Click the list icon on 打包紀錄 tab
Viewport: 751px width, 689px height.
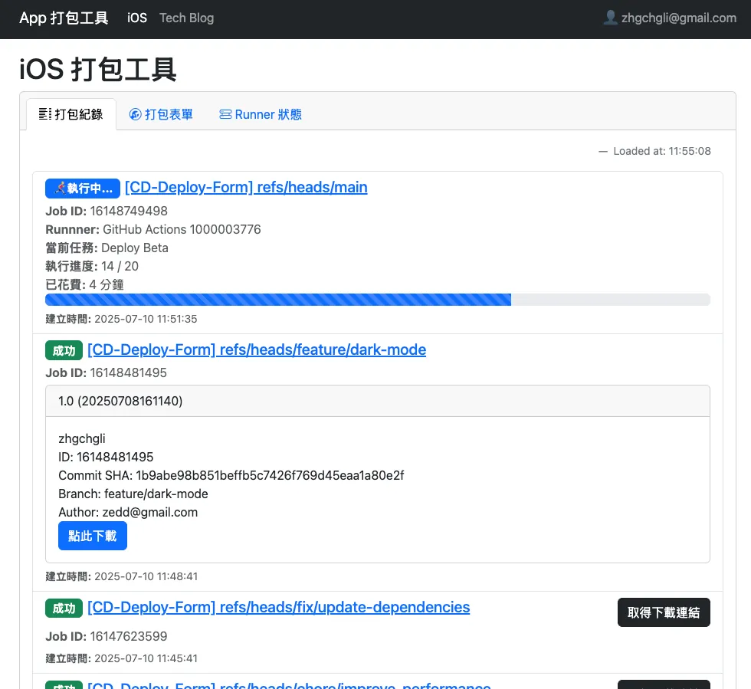click(x=45, y=115)
